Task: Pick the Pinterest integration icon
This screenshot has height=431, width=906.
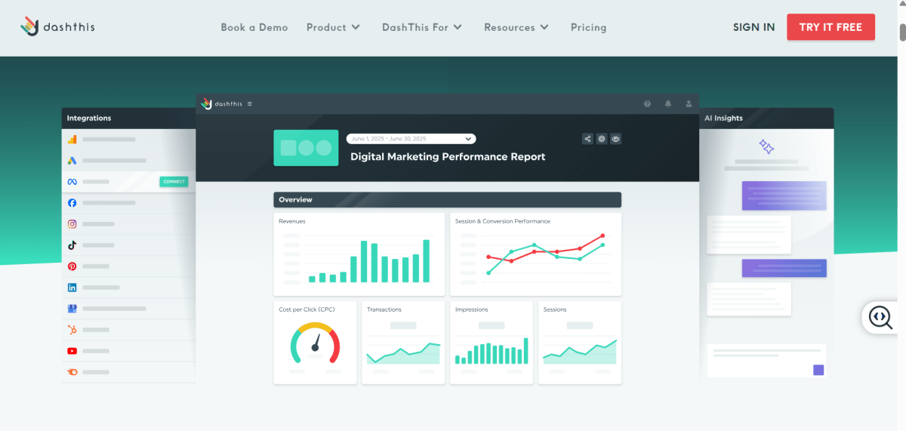Action: (72, 266)
